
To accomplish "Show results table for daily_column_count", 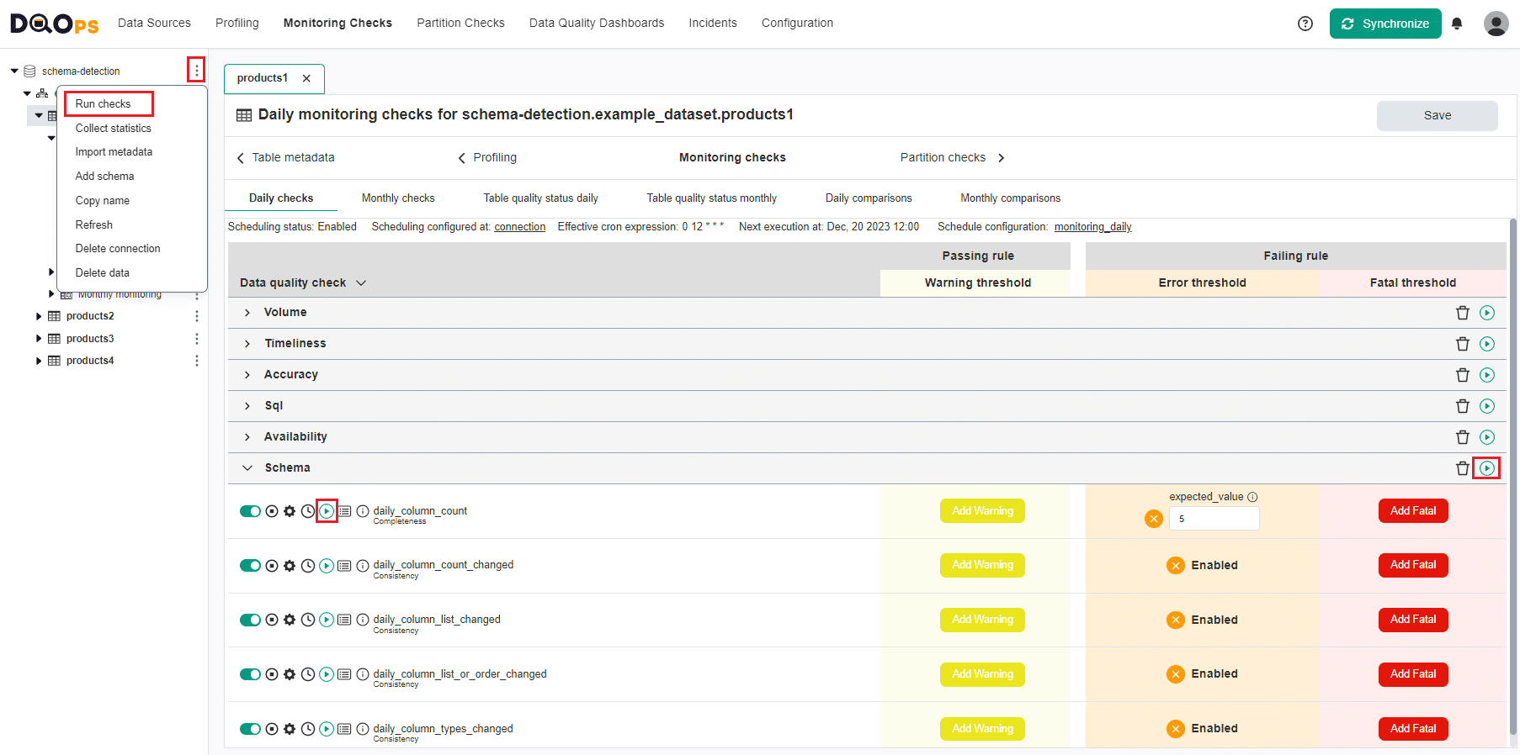I will pyautogui.click(x=344, y=511).
